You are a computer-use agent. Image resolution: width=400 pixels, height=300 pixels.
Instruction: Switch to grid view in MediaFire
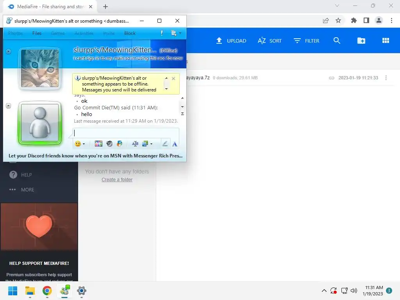(386, 41)
